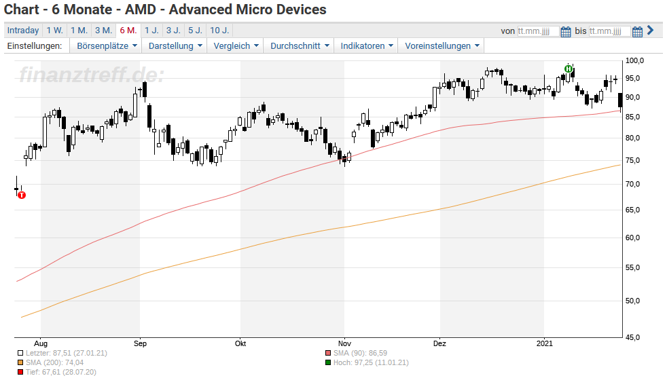
Task: Open the 'von' date calendar picker icon
Action: coord(565,31)
